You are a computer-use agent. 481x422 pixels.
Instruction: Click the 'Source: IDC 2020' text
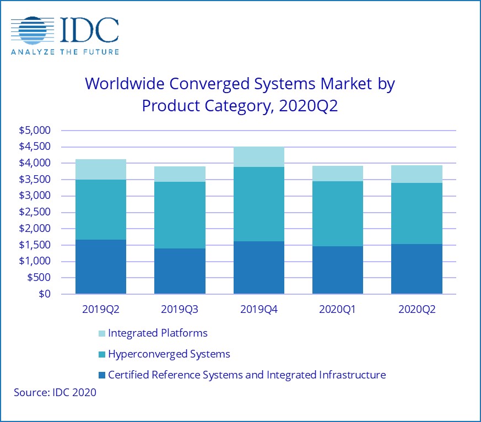point(55,392)
